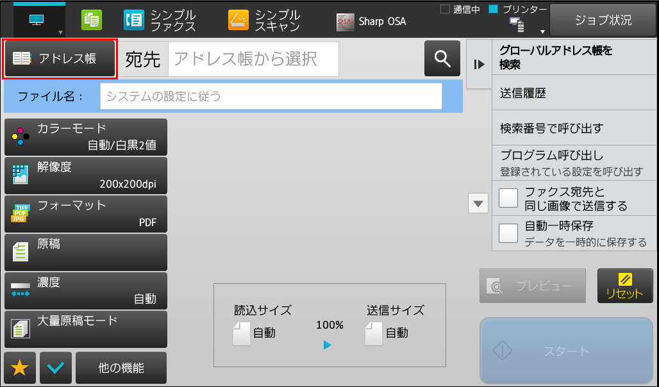Viewport: 659px width, 387px height.
Task: Tap the scan size (読込サイズ) paper icon
Action: [x=242, y=334]
